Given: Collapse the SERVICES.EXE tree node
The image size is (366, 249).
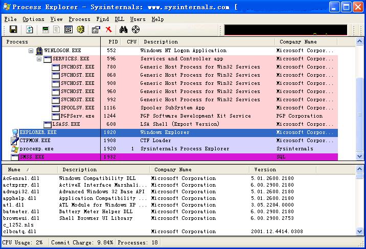Looking at the screenshot, I should pyautogui.click(x=39, y=59).
